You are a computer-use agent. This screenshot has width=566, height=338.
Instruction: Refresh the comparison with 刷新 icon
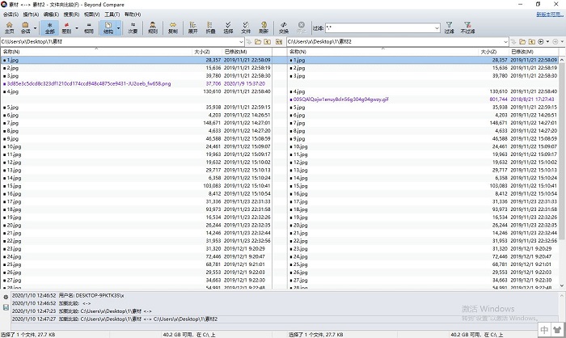click(x=264, y=27)
